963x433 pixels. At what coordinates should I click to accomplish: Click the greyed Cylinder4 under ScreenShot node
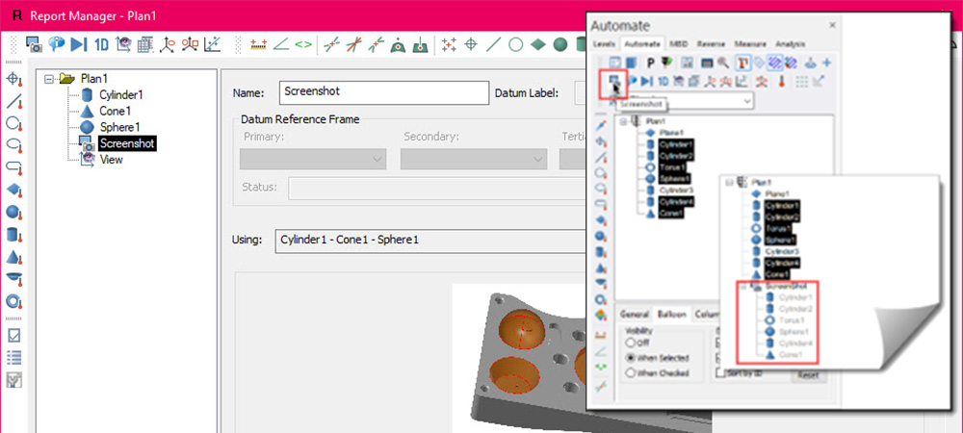pos(796,344)
